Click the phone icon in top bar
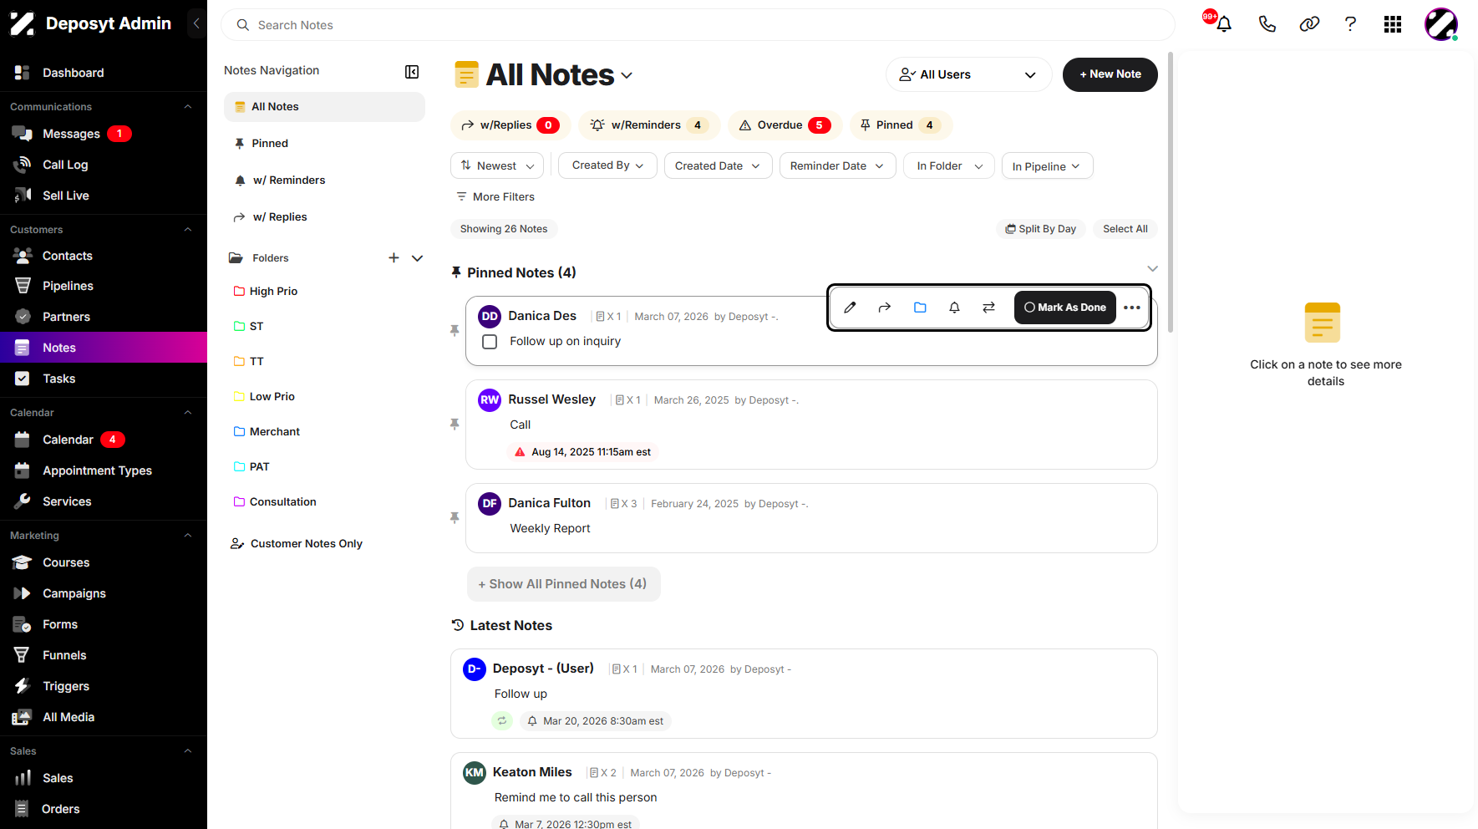This screenshot has height=829, width=1478. point(1267,24)
